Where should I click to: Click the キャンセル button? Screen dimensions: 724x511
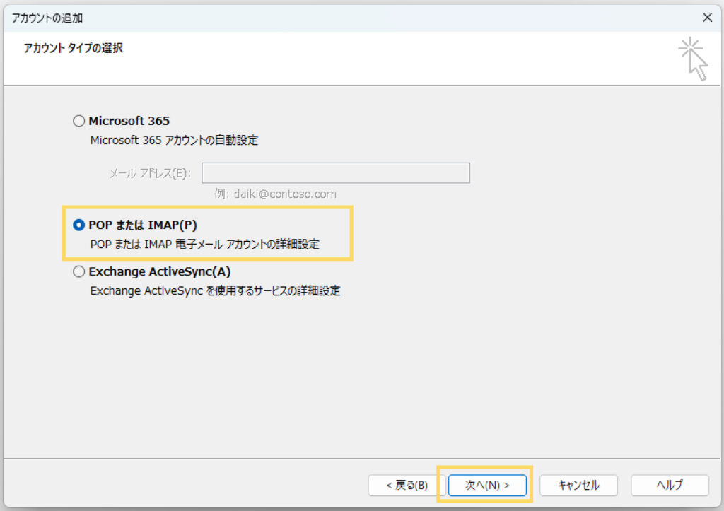(x=578, y=485)
